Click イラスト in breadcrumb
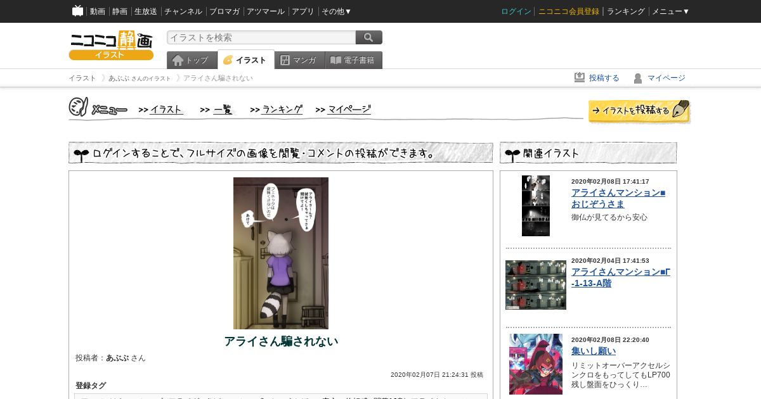Image resolution: width=761 pixels, height=399 pixels. pyautogui.click(x=82, y=78)
